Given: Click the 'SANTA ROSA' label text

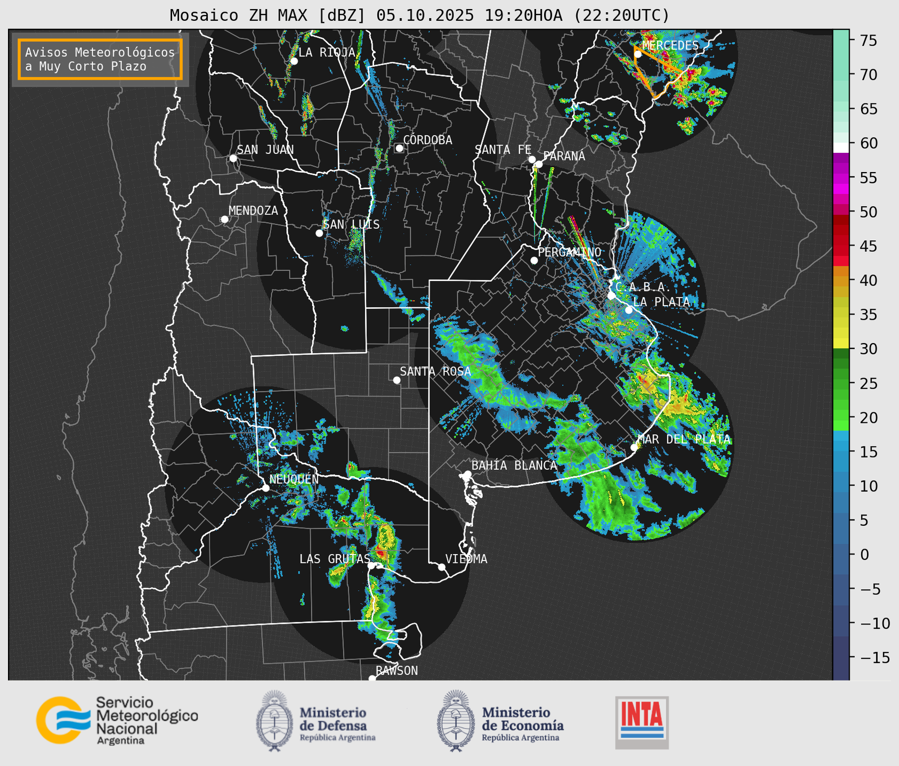Looking at the screenshot, I should point(435,371).
